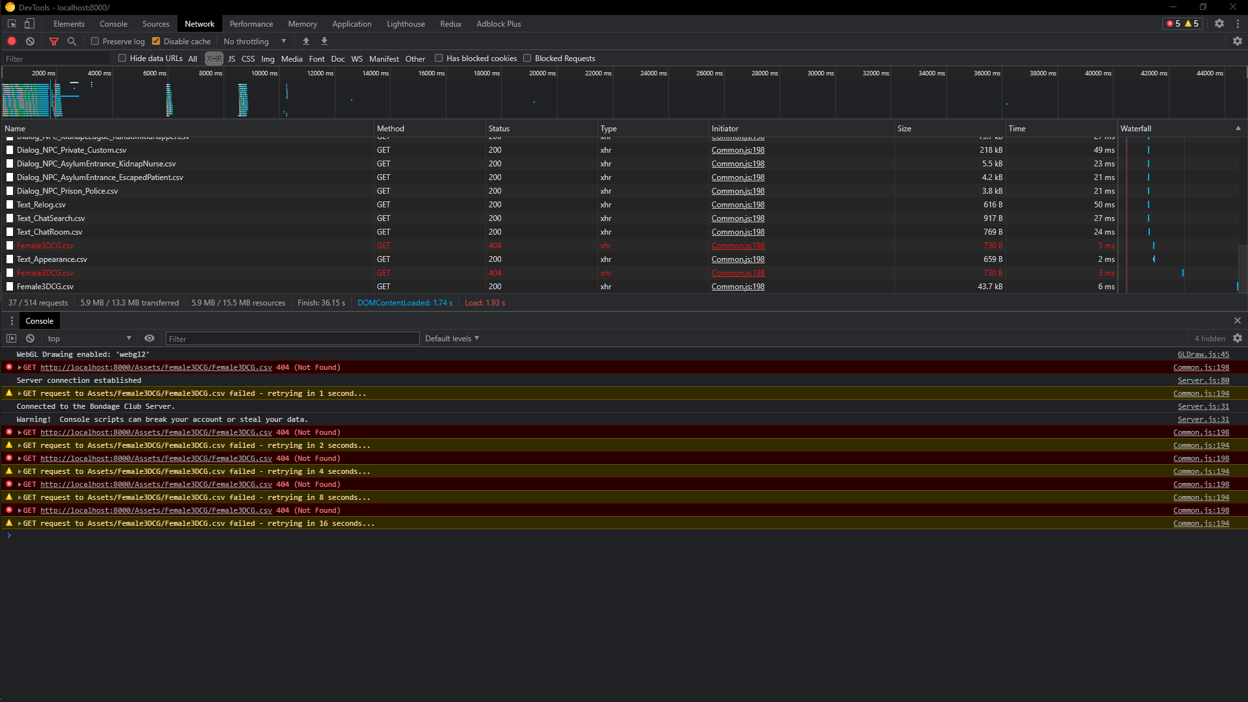Image resolution: width=1248 pixels, height=702 pixels.
Task: Select the JS request type filter
Action: pyautogui.click(x=231, y=58)
